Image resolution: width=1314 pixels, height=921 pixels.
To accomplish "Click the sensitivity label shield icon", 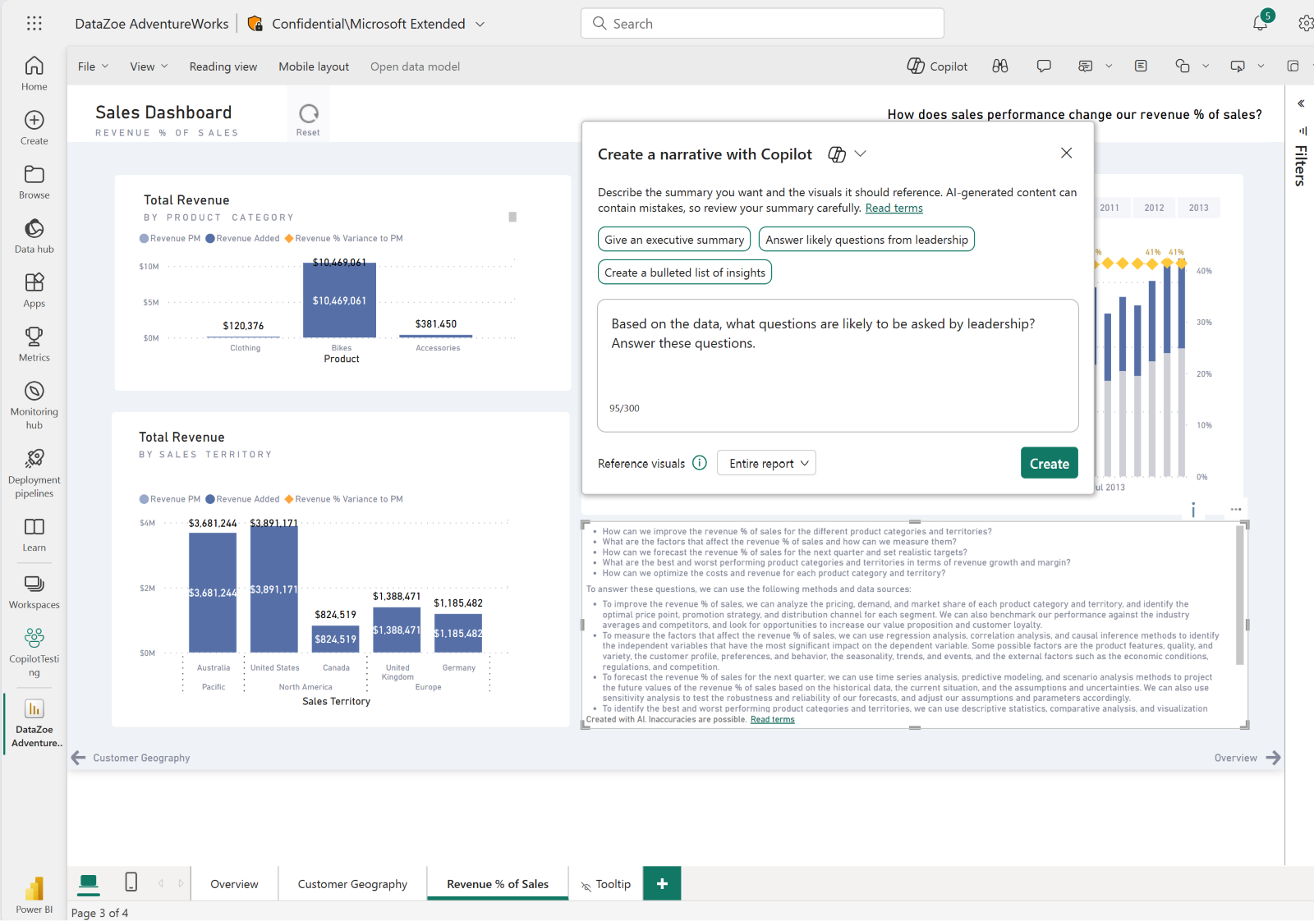I will (x=255, y=24).
